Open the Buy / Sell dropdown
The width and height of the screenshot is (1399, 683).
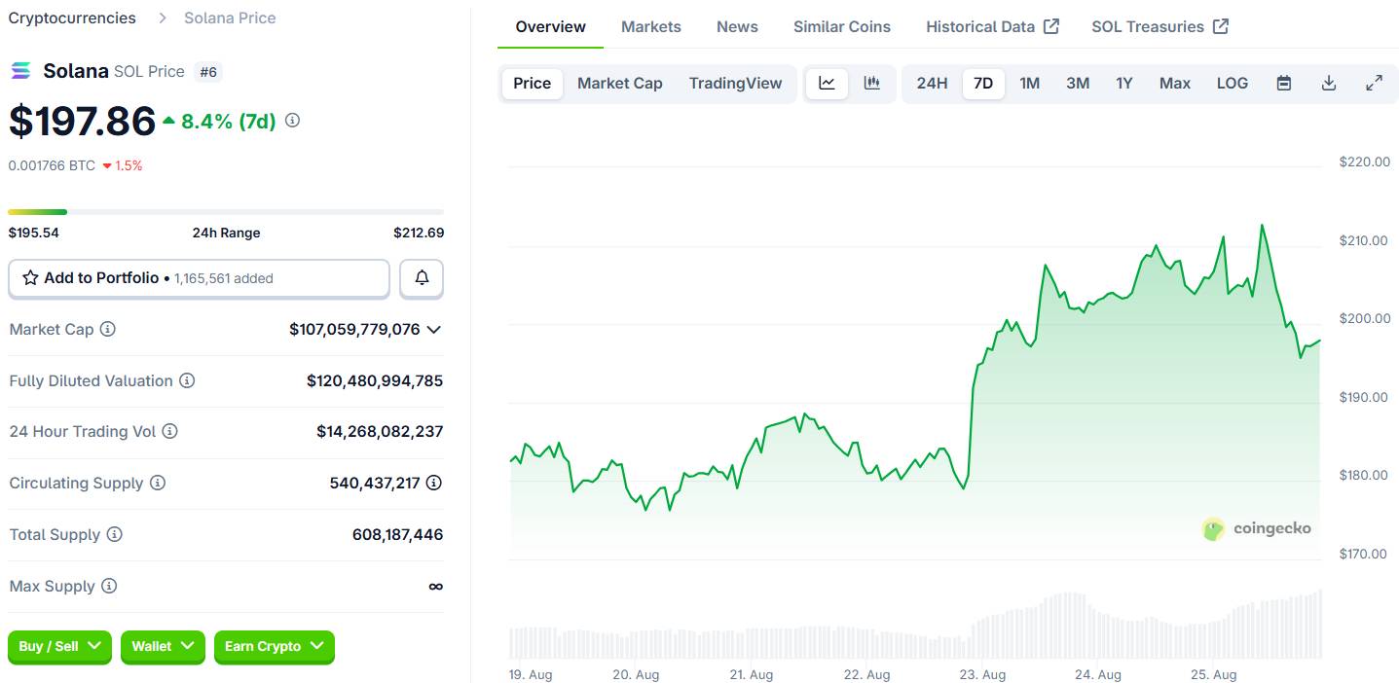[59, 646]
